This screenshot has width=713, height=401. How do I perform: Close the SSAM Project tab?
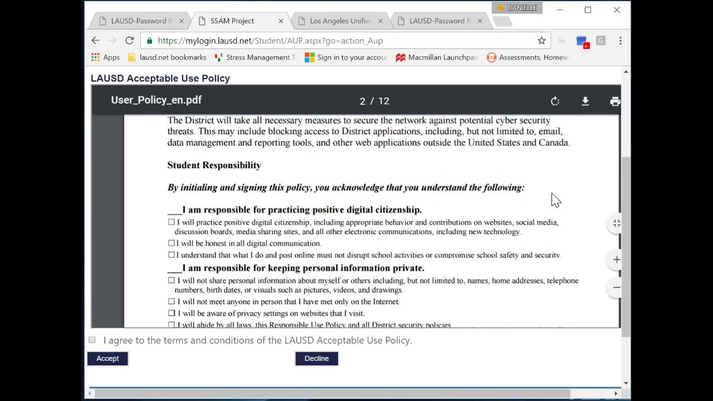[281, 21]
